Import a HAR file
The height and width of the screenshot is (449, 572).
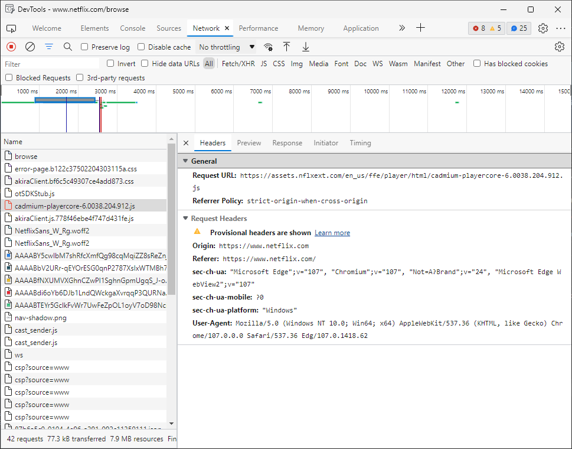coord(286,47)
